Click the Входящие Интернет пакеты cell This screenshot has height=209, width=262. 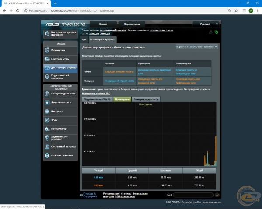[x=119, y=72]
